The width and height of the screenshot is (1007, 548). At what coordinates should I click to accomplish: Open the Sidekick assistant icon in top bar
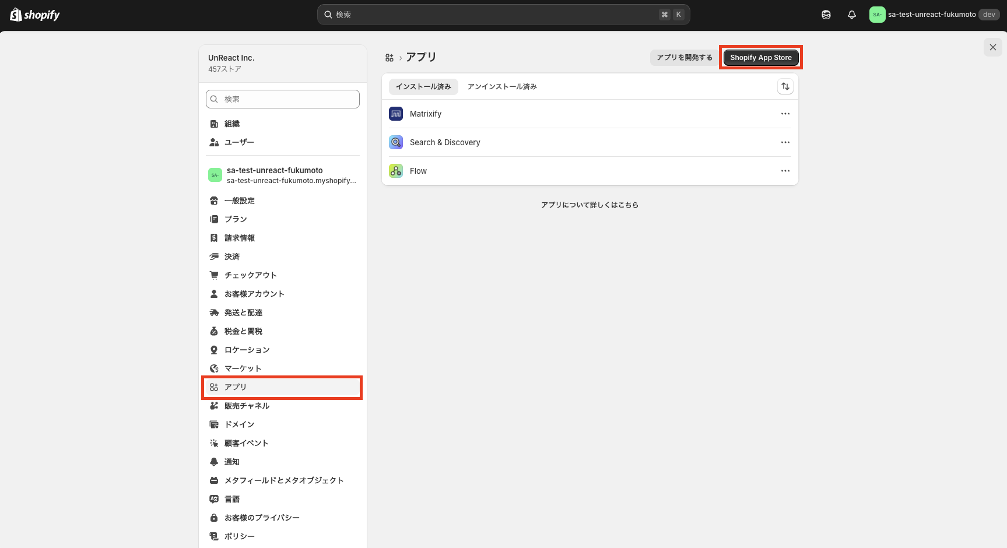pos(826,15)
